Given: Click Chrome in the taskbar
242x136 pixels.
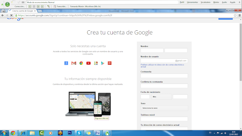Looking at the screenshot, I should [x=13, y=133].
